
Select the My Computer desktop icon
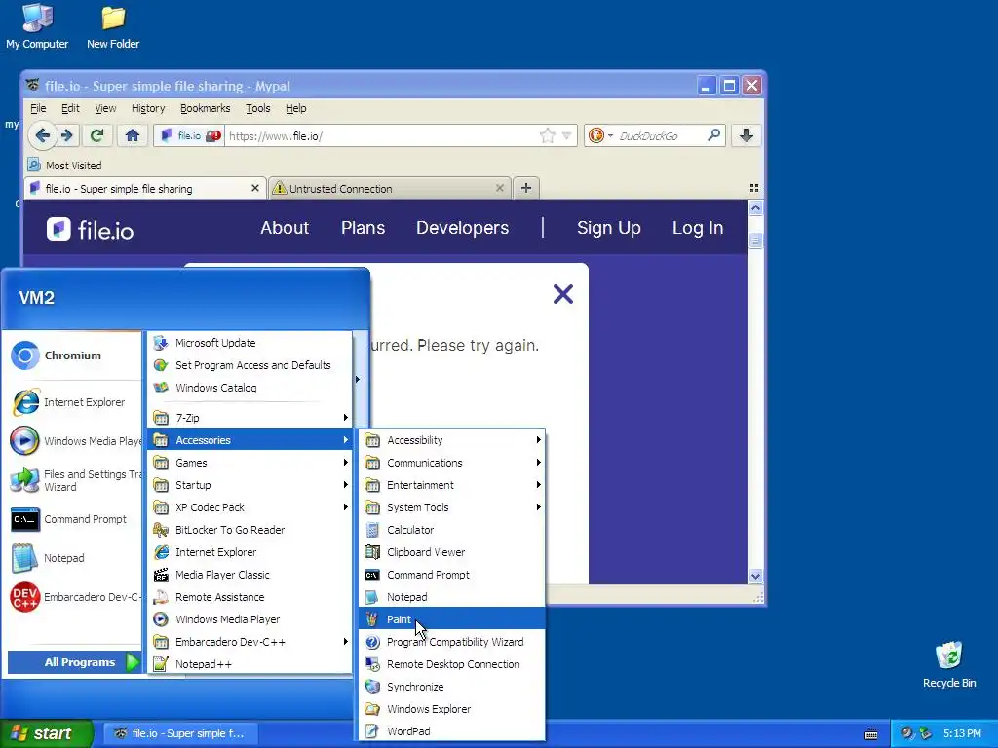(x=37, y=26)
